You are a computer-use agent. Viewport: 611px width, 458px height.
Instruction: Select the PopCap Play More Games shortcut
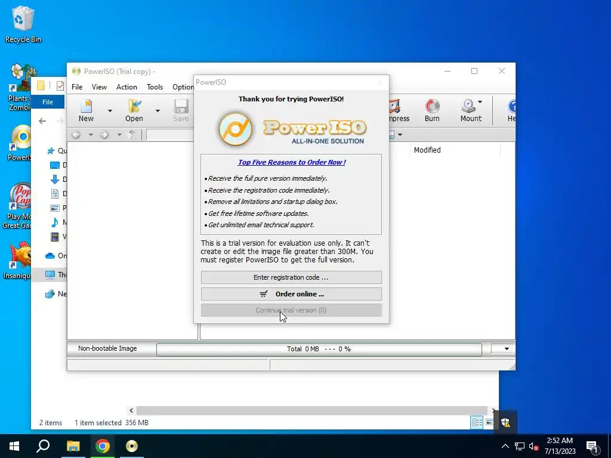pyautogui.click(x=16, y=206)
